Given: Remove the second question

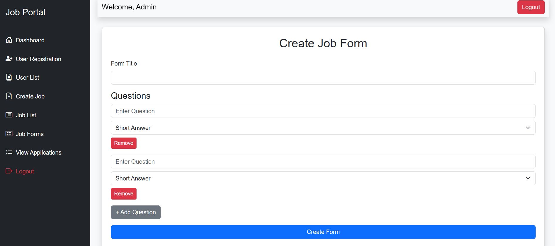Looking at the screenshot, I should click(x=124, y=194).
